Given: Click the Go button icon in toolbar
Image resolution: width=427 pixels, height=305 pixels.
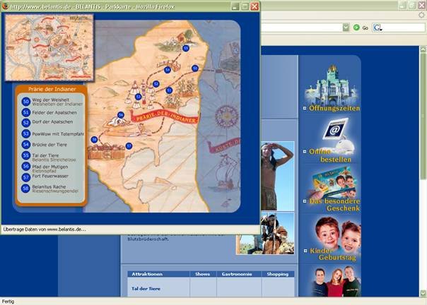Looking at the screenshot, I should coord(356,28).
